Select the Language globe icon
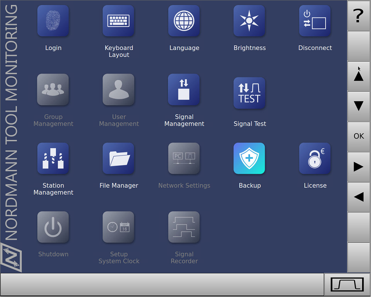 (184, 21)
